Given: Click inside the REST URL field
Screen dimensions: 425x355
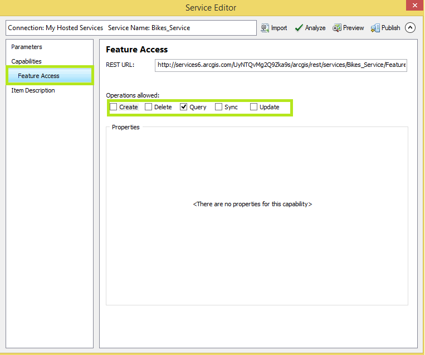Looking at the screenshot, I should click(x=281, y=65).
